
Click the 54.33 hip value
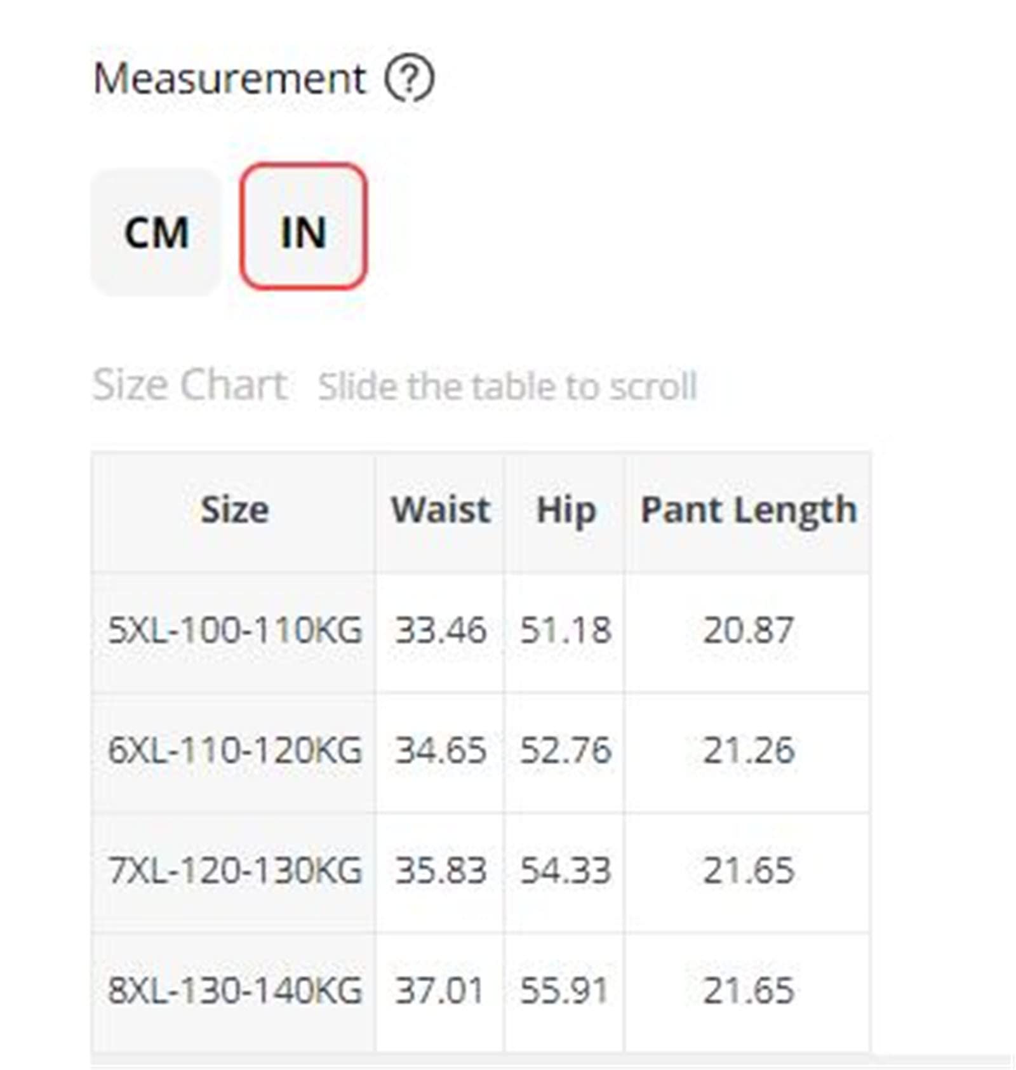(565, 871)
